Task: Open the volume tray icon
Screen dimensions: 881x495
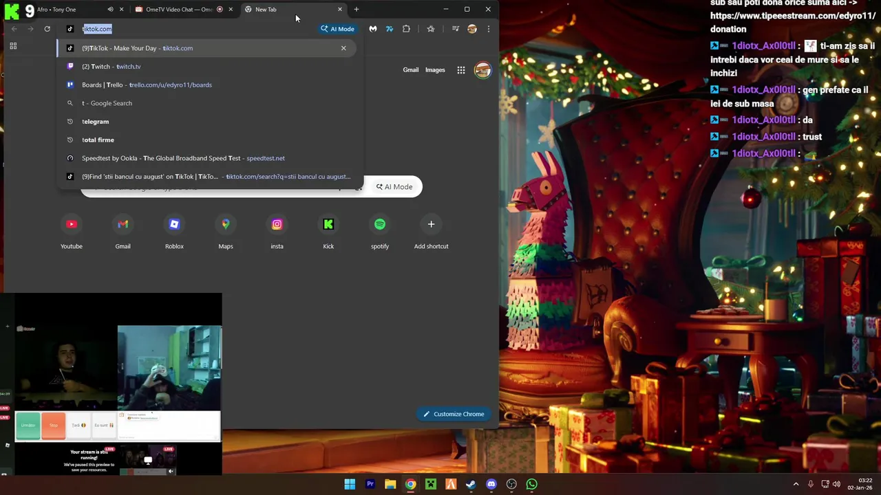Action: point(837,484)
